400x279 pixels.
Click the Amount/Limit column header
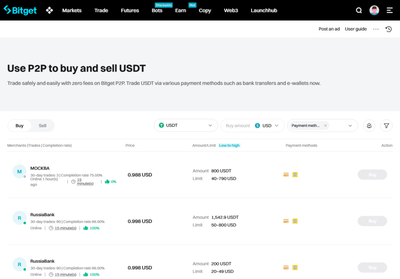click(x=204, y=145)
